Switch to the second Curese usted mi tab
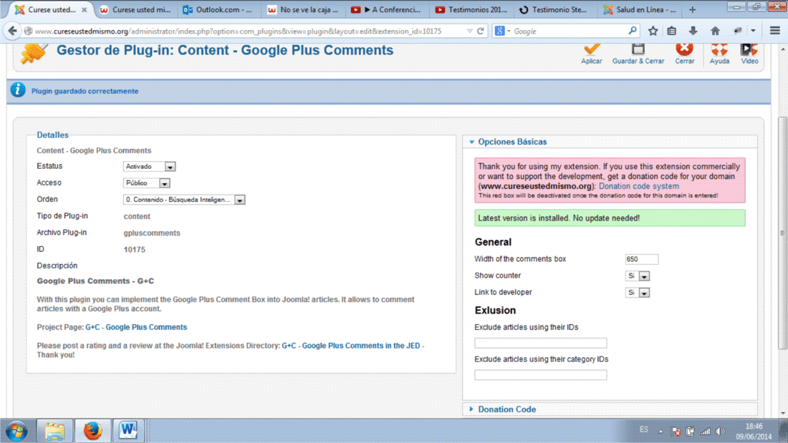The height and width of the screenshot is (443, 788). [x=135, y=9]
